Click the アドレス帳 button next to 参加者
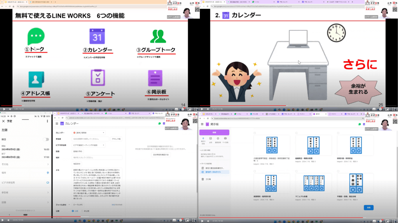398x223 pixels. [x=116, y=139]
